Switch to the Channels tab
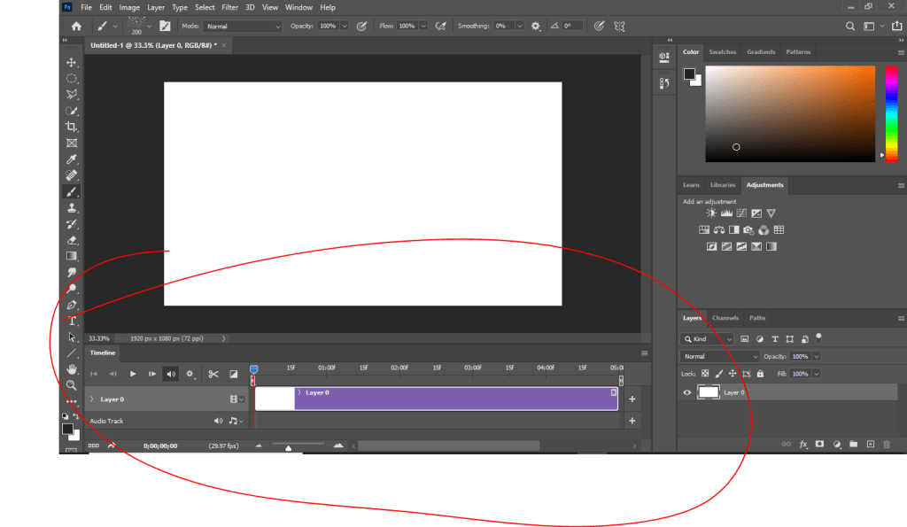 (725, 318)
